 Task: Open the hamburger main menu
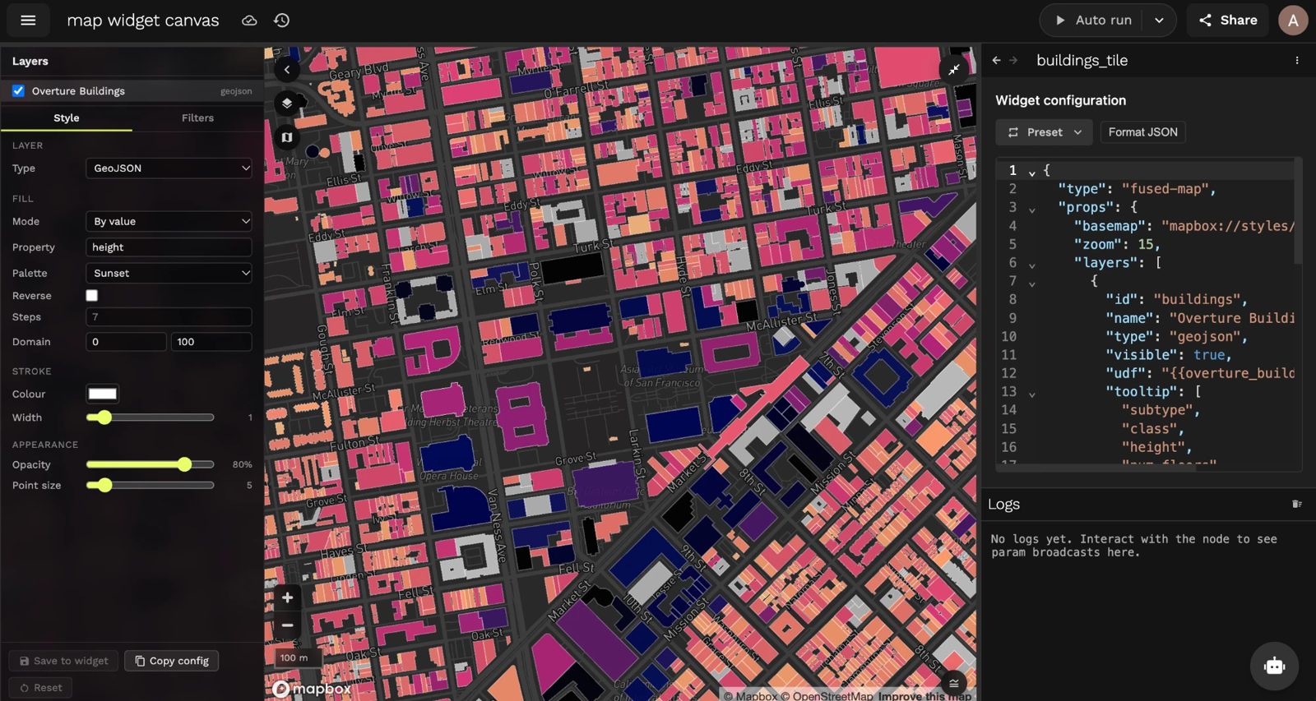28,21
